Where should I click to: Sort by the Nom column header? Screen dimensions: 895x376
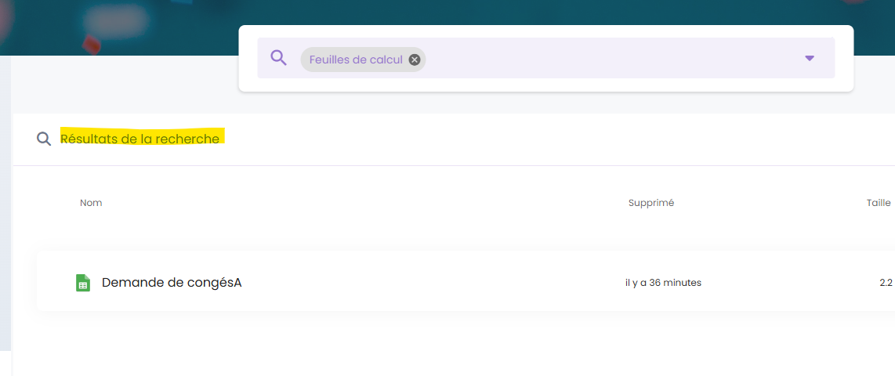(x=91, y=203)
